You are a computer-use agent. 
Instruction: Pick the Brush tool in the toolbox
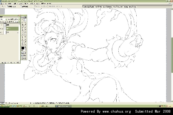click(x=25, y=27)
